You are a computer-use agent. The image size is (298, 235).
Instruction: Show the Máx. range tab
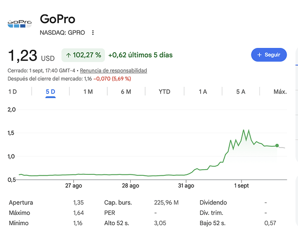pyautogui.click(x=280, y=92)
